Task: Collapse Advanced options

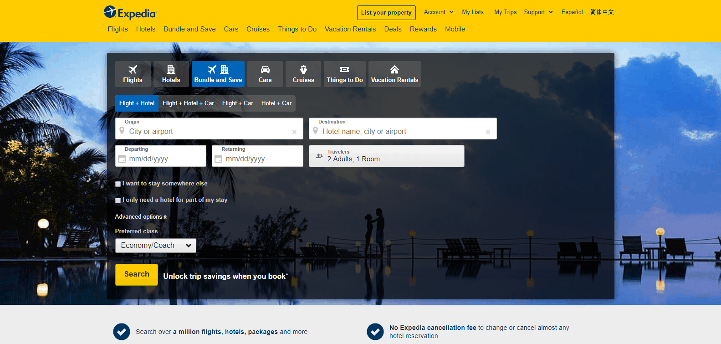Action: pyautogui.click(x=141, y=217)
